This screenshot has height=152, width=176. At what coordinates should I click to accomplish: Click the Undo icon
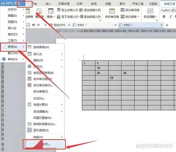point(33,25)
